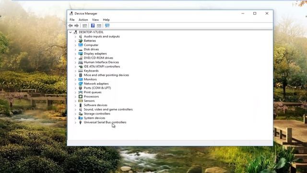Select Universal Serial Bus controllers label
Viewport: 307px width, 173px height.
[x=105, y=122]
